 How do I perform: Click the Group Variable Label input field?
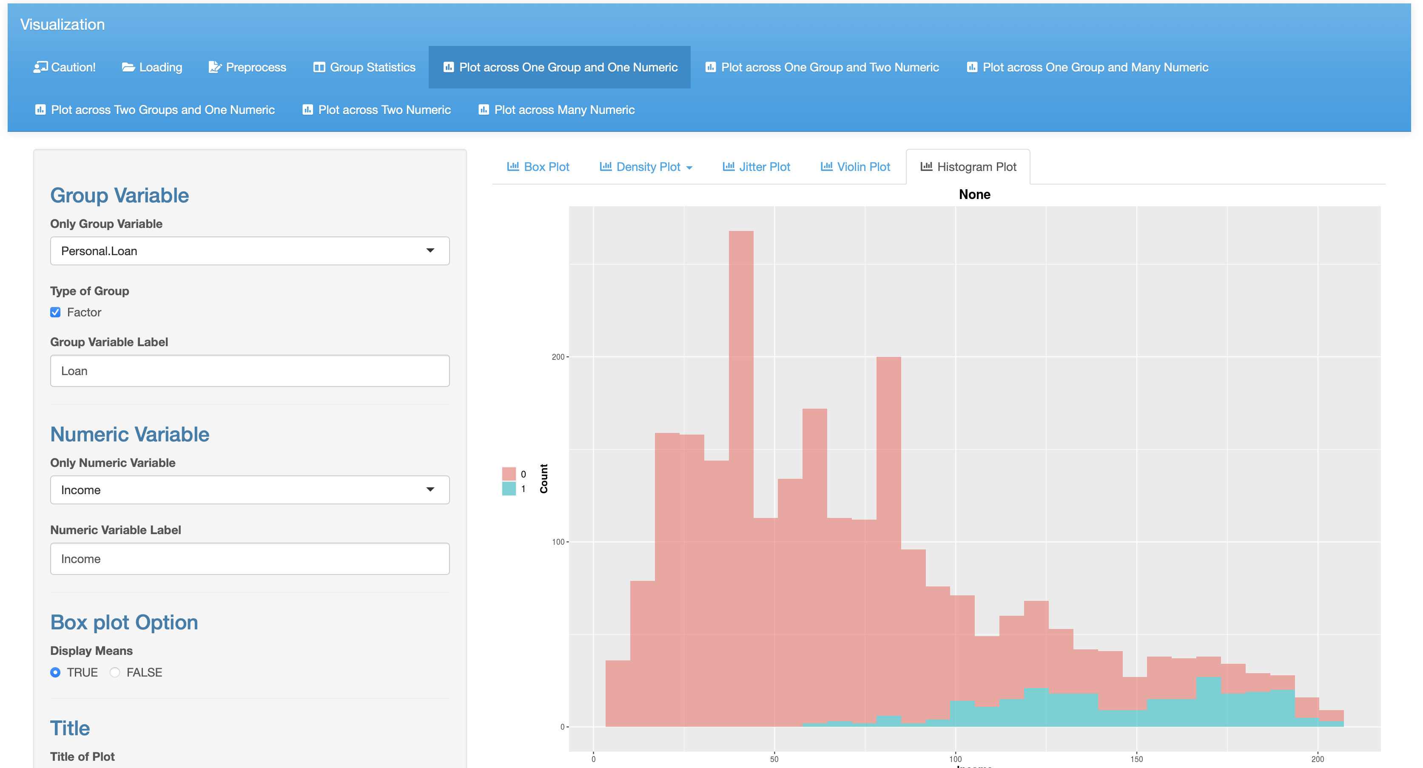[x=249, y=371]
